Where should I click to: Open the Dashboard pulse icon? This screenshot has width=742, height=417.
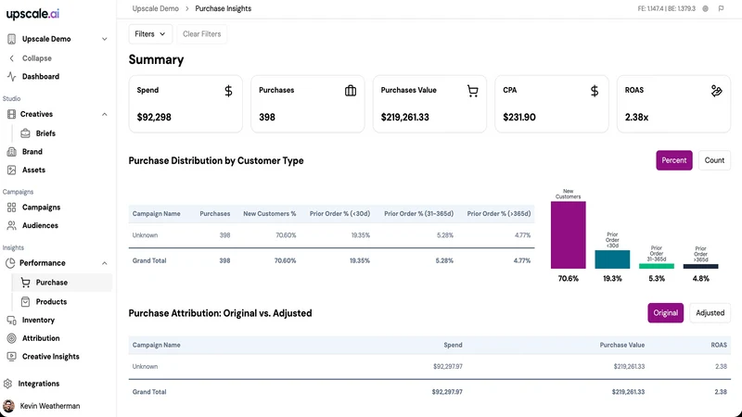[11, 77]
